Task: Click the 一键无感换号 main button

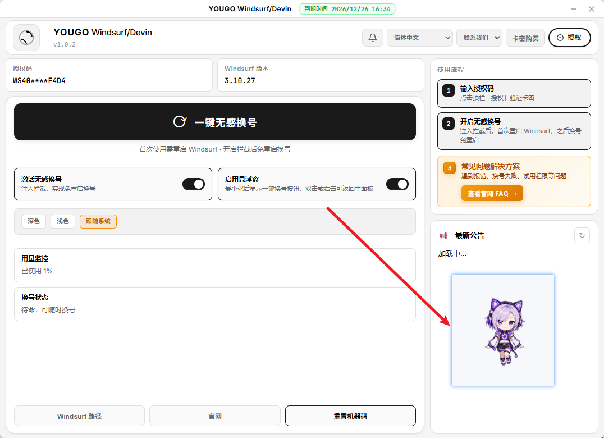Action: (x=215, y=122)
